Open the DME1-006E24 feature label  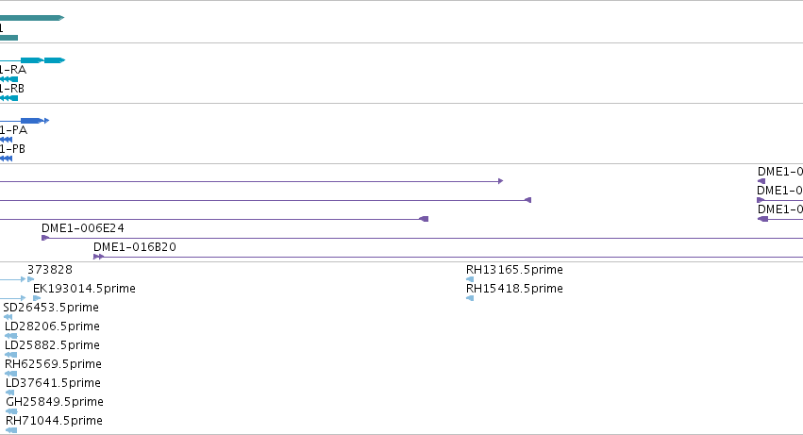tap(83, 228)
